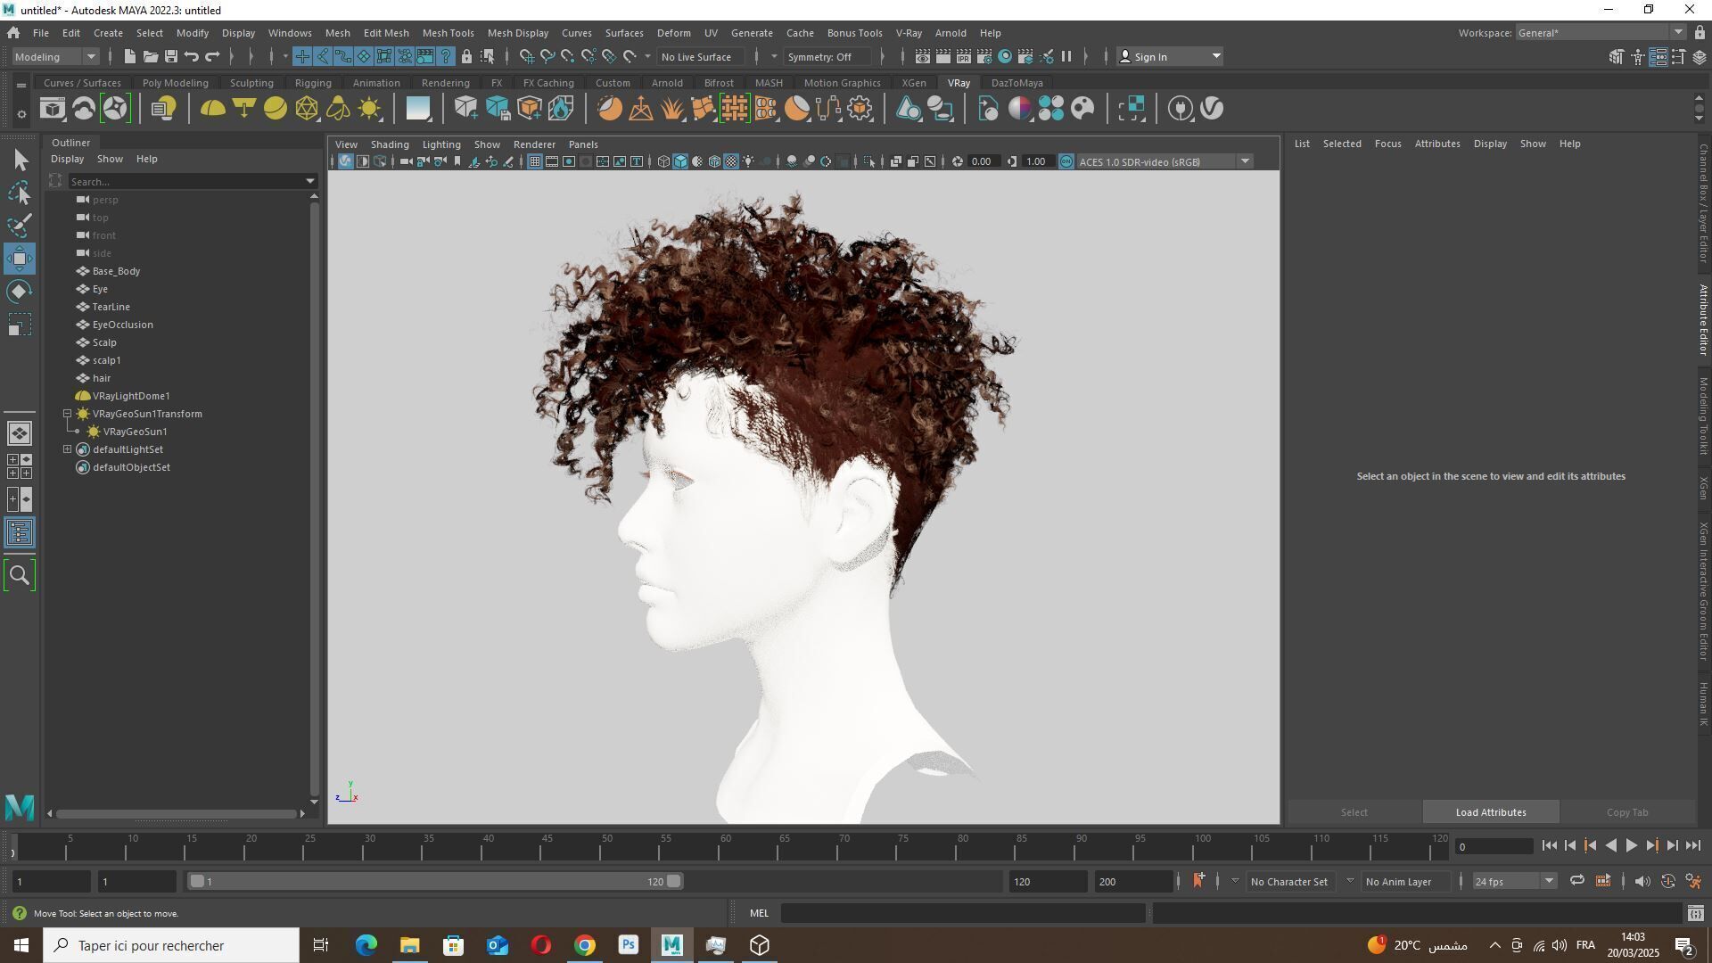Open Photoshop from Windows taskbar
Screen dimensions: 1712x963
(x=629, y=945)
